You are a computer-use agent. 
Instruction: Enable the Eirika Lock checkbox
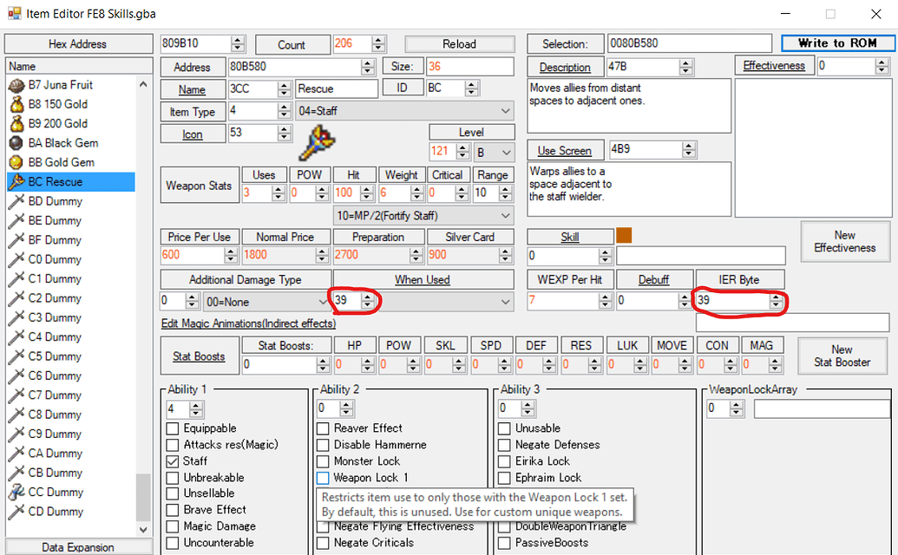pos(505,460)
